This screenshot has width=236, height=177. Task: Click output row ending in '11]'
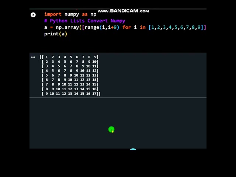70,66
